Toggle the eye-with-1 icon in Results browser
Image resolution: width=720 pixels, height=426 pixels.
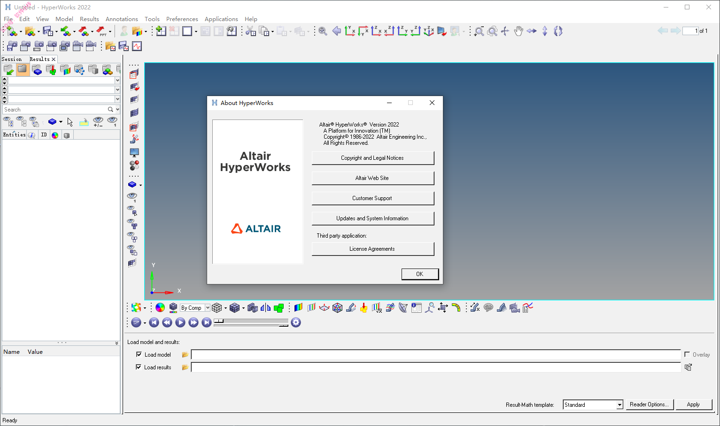[x=112, y=122]
